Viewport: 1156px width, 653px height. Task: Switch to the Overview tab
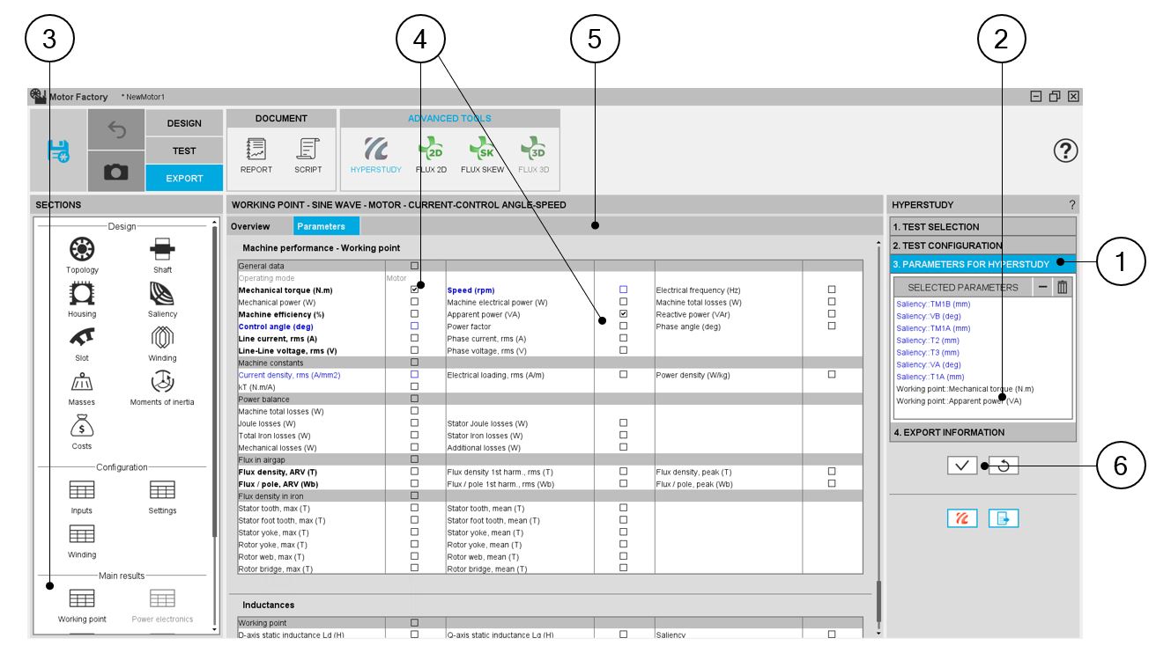[250, 226]
